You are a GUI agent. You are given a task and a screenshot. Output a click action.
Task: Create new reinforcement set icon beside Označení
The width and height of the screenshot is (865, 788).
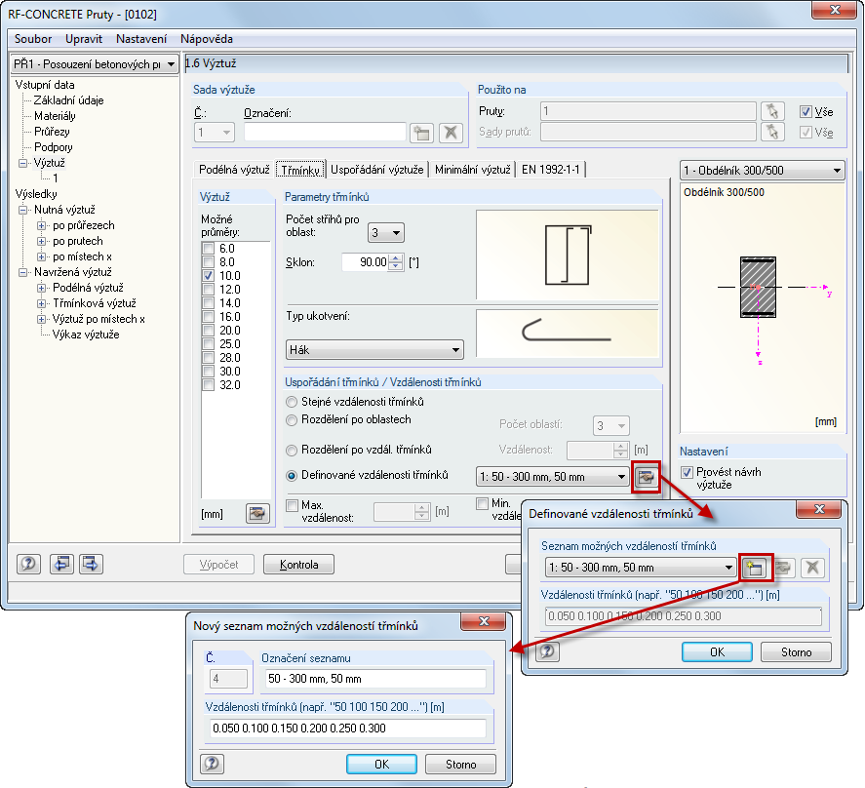click(x=421, y=133)
